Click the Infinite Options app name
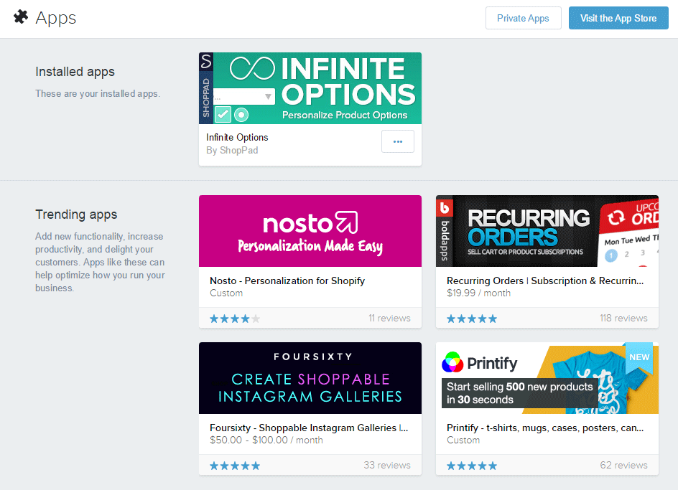 [237, 137]
